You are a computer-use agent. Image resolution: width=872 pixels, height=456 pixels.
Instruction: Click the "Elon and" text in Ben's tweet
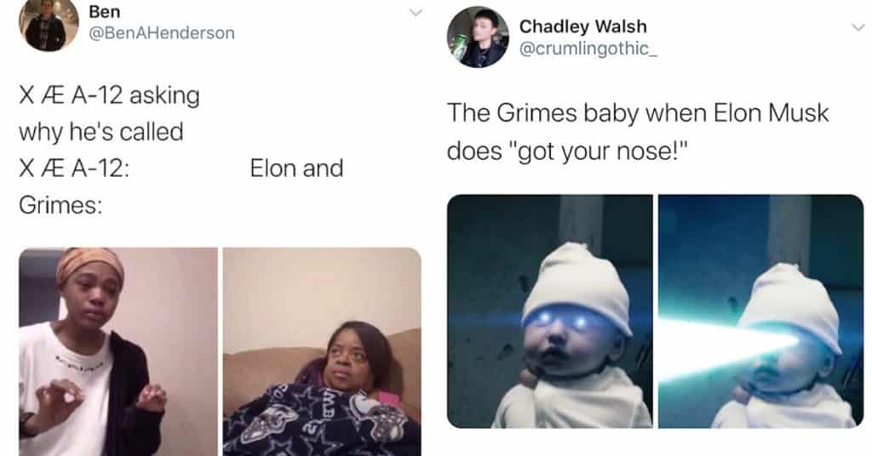296,168
